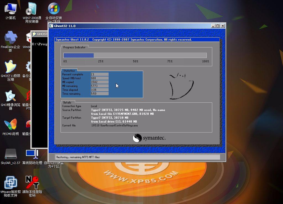283x204 pixels.
Task: Open GHOST11极限压缩 ghost icon
Action: pyautogui.click(x=11, y=67)
